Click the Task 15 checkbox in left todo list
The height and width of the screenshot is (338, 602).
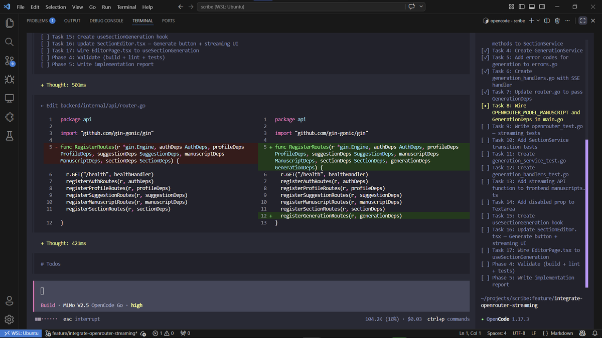click(45, 37)
